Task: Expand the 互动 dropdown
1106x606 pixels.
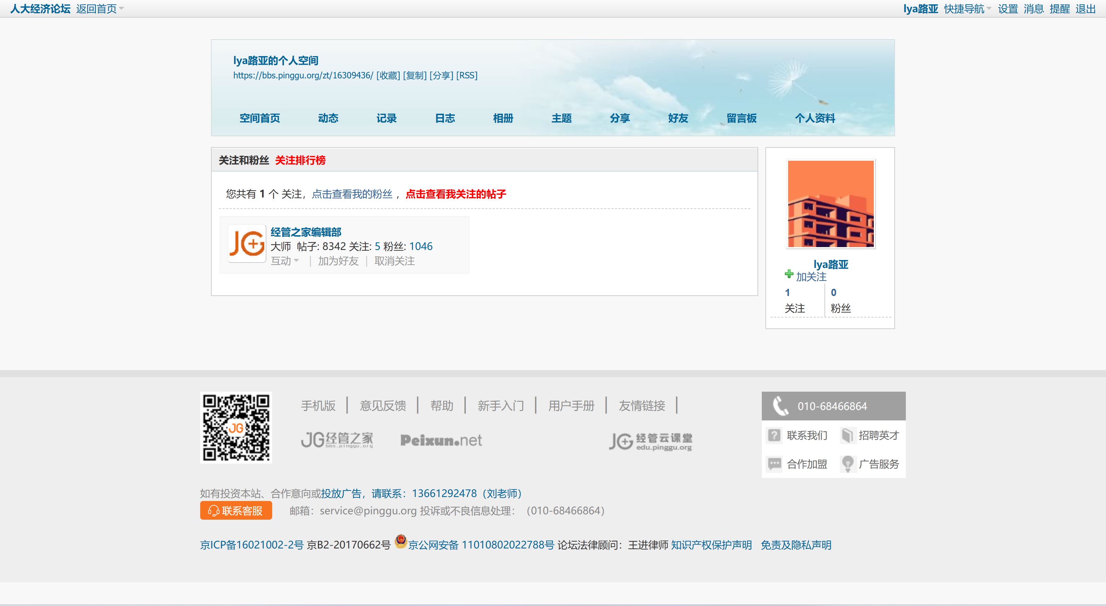Action: coord(285,261)
